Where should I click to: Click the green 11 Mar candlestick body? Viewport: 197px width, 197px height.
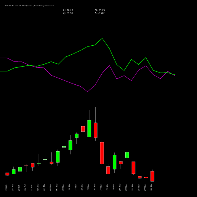point(77,136)
